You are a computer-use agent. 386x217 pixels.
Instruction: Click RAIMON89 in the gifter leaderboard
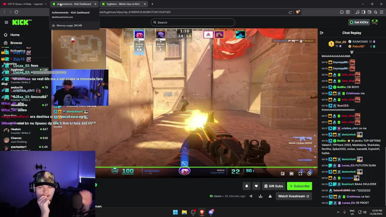coord(360,42)
